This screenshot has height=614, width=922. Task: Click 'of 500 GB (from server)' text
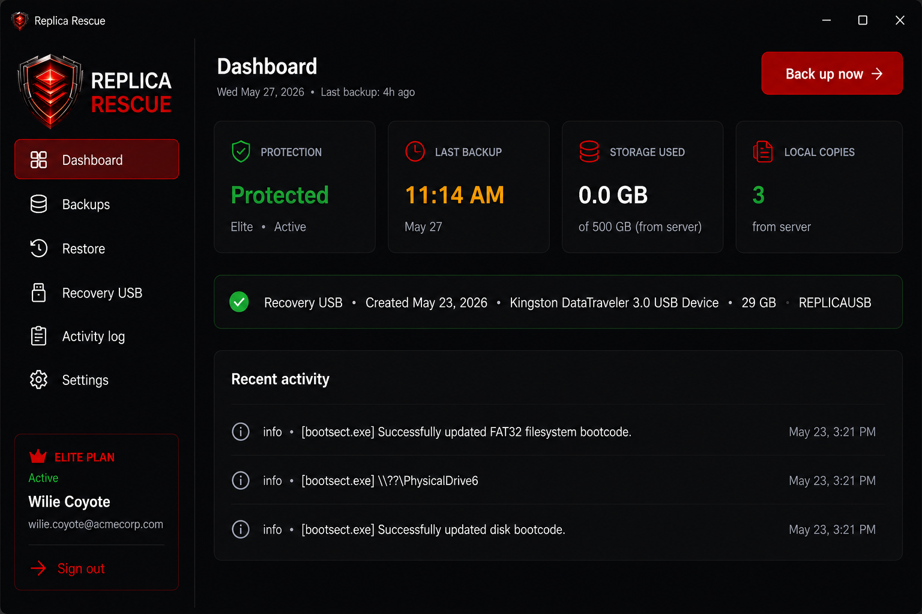[x=640, y=227]
